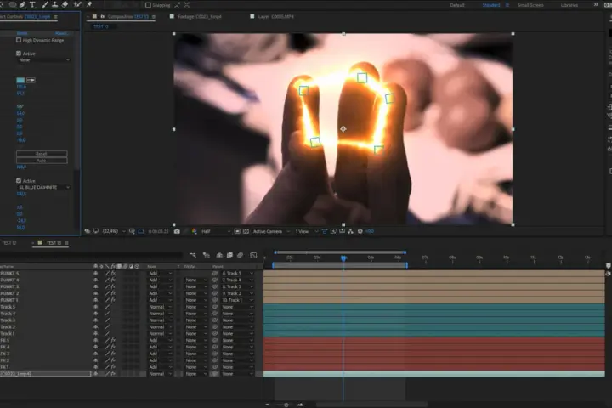The image size is (612, 408).
Task: Hide the PUNKT 5 layer
Action: click(95, 274)
